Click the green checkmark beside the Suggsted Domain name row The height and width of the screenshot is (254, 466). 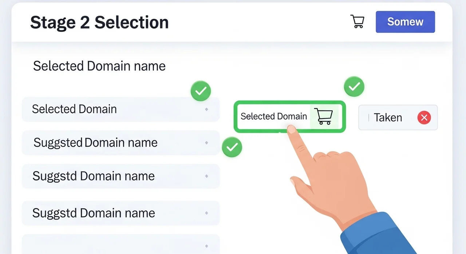[232, 147]
